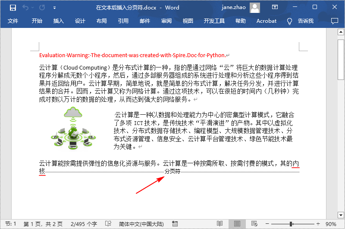Click the proofing spelling check icon

pyautogui.click(x=108, y=223)
